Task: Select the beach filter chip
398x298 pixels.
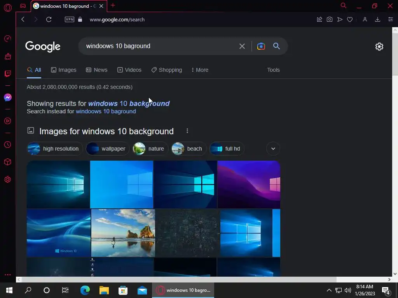Action: point(189,149)
